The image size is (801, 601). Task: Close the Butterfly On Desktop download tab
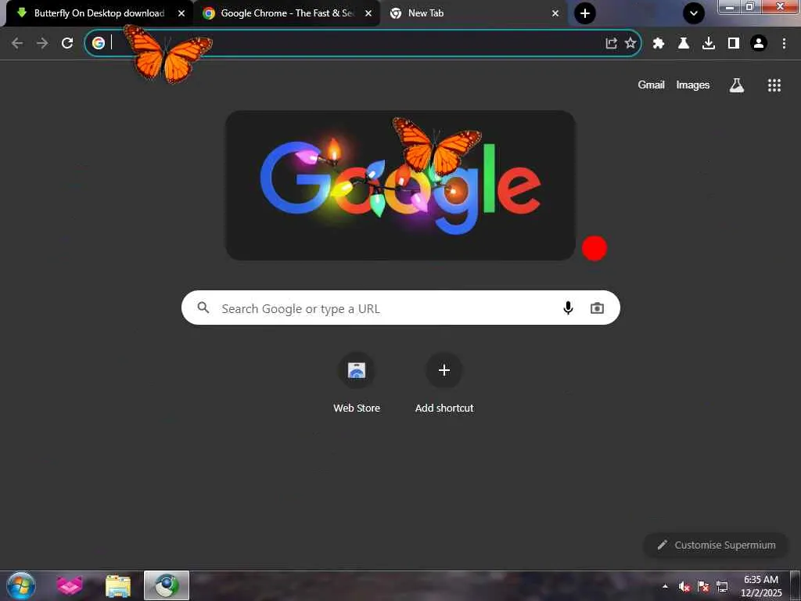click(181, 13)
